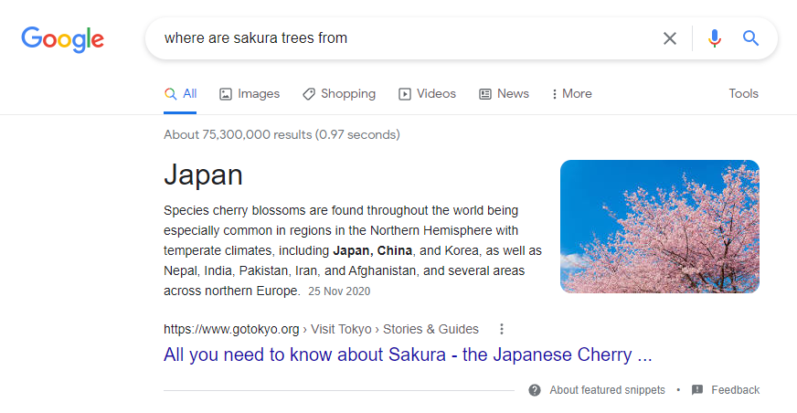Click the Images tab icon
This screenshot has height=413, width=797.
[x=226, y=93]
